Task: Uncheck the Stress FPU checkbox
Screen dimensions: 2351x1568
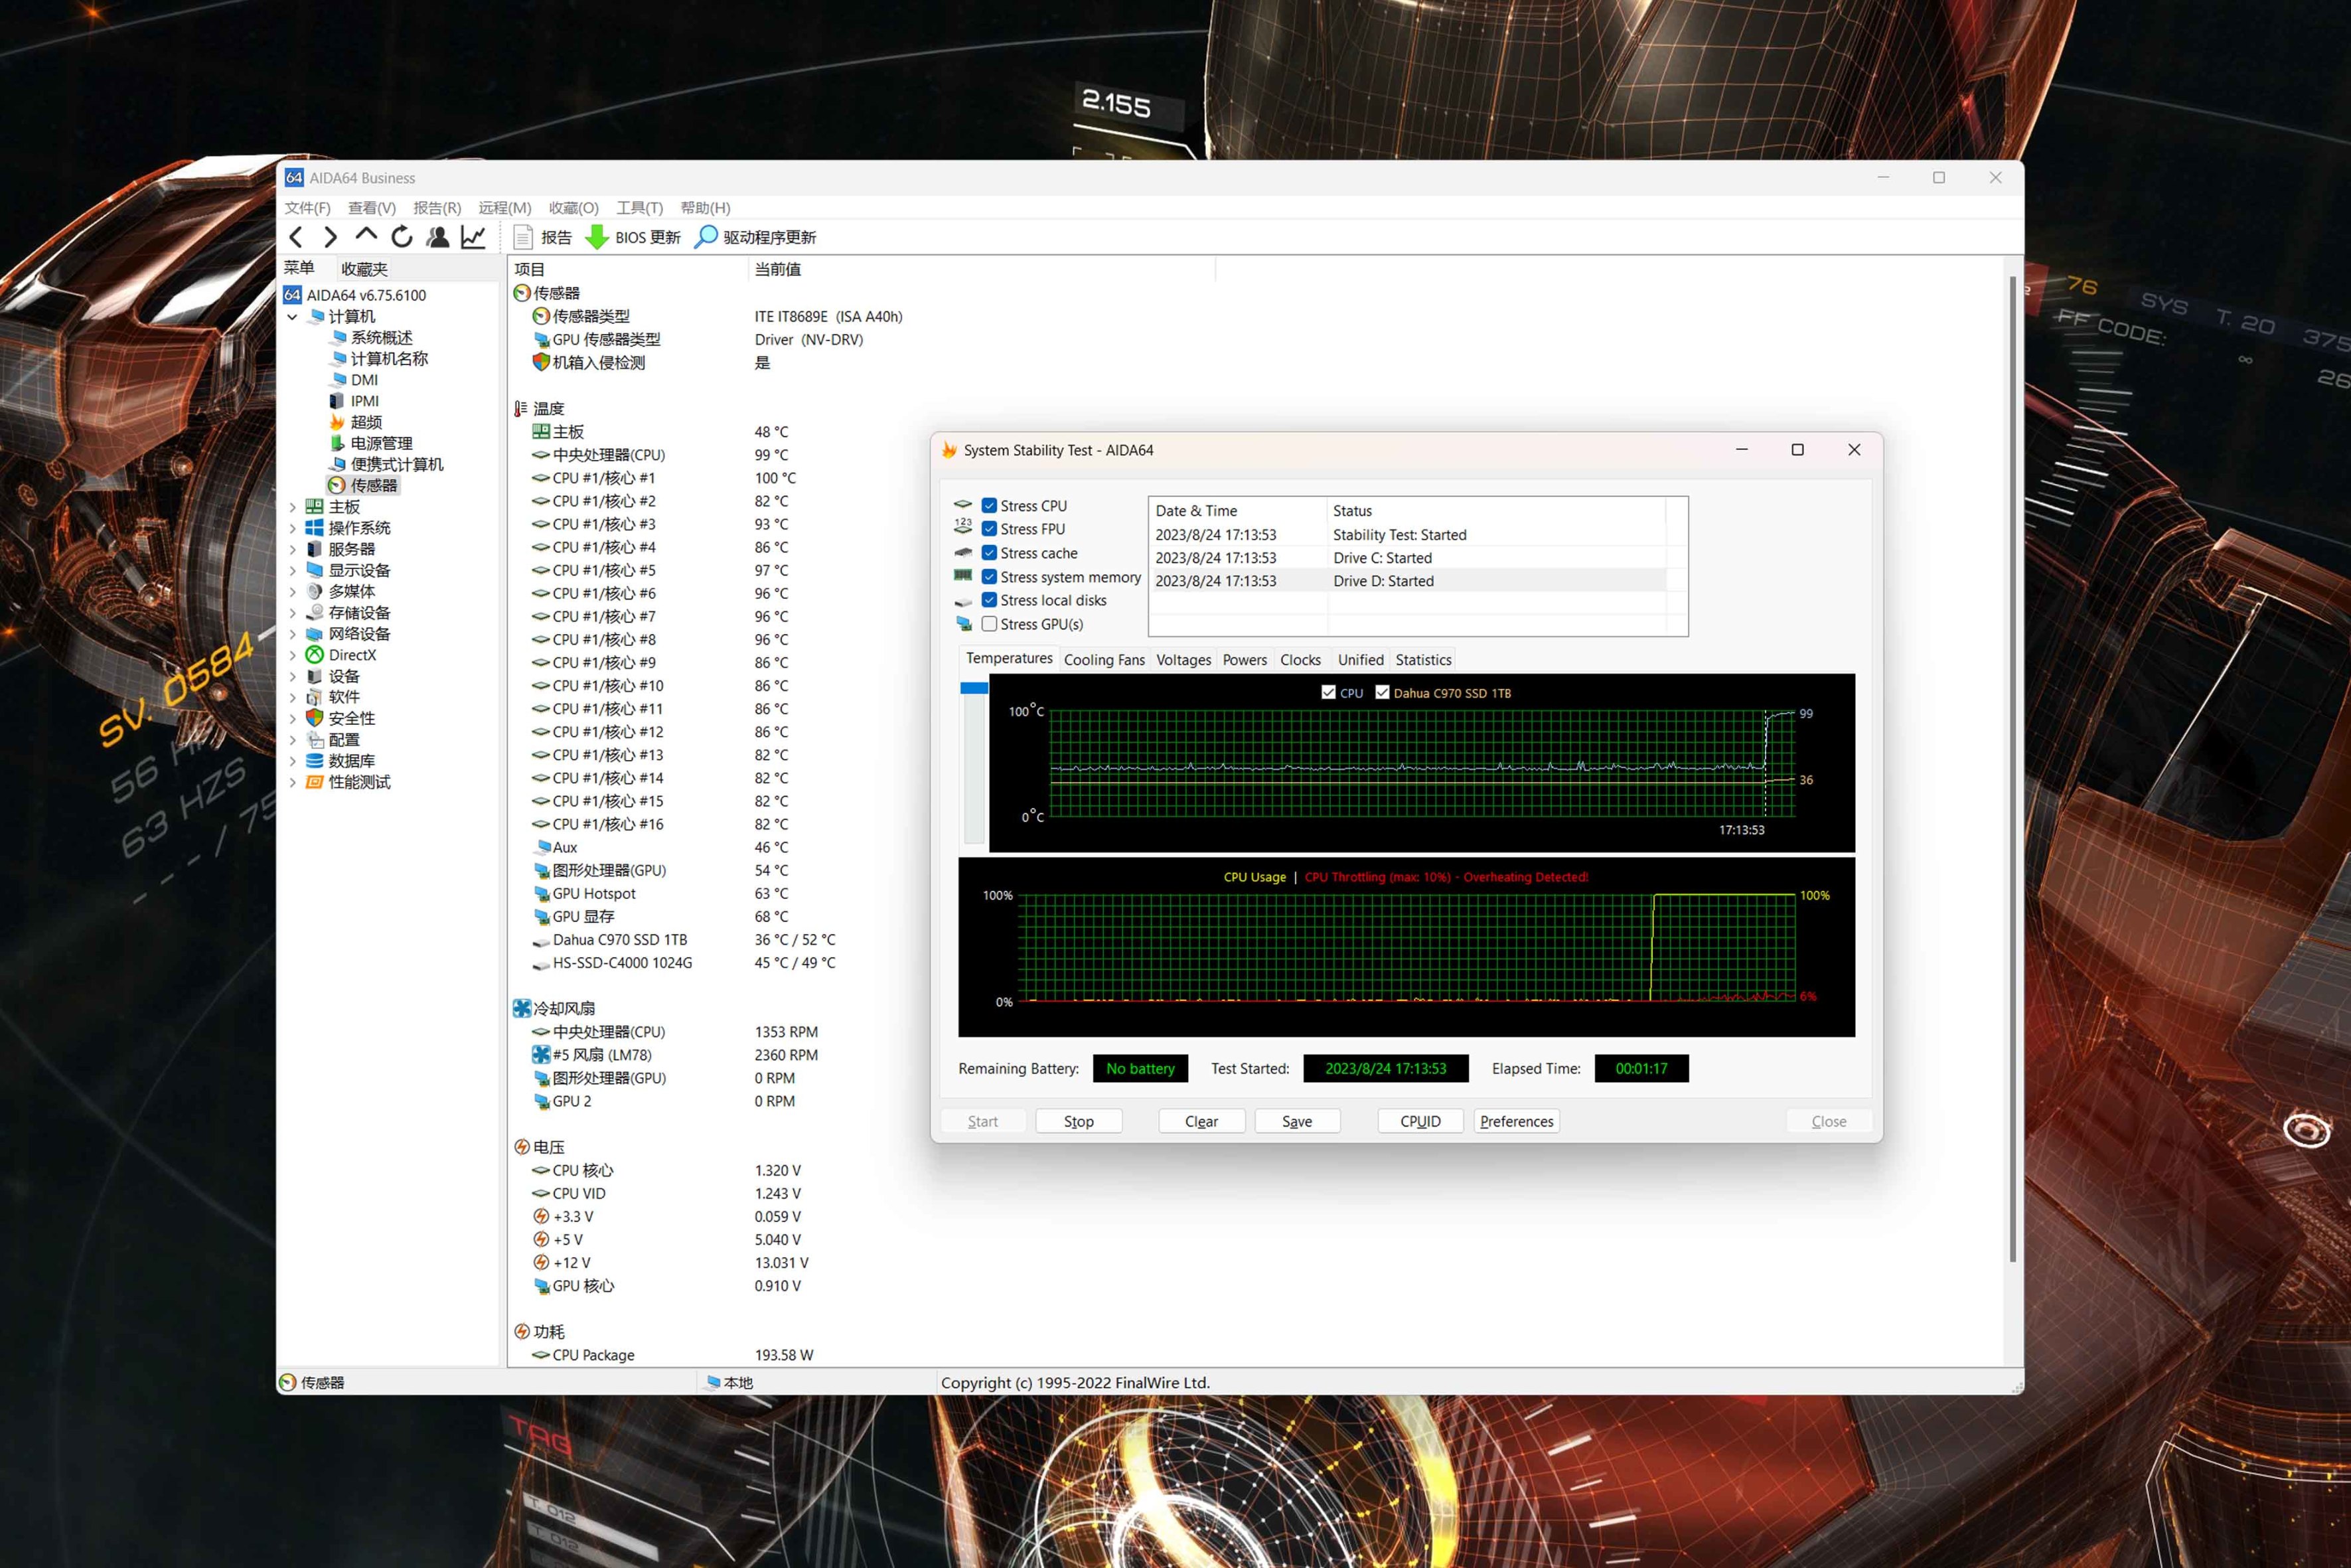Action: pyautogui.click(x=990, y=529)
